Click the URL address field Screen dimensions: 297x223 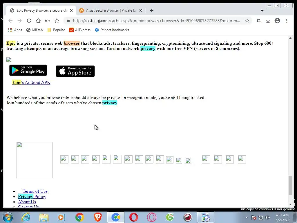pyautogui.click(x=156, y=21)
